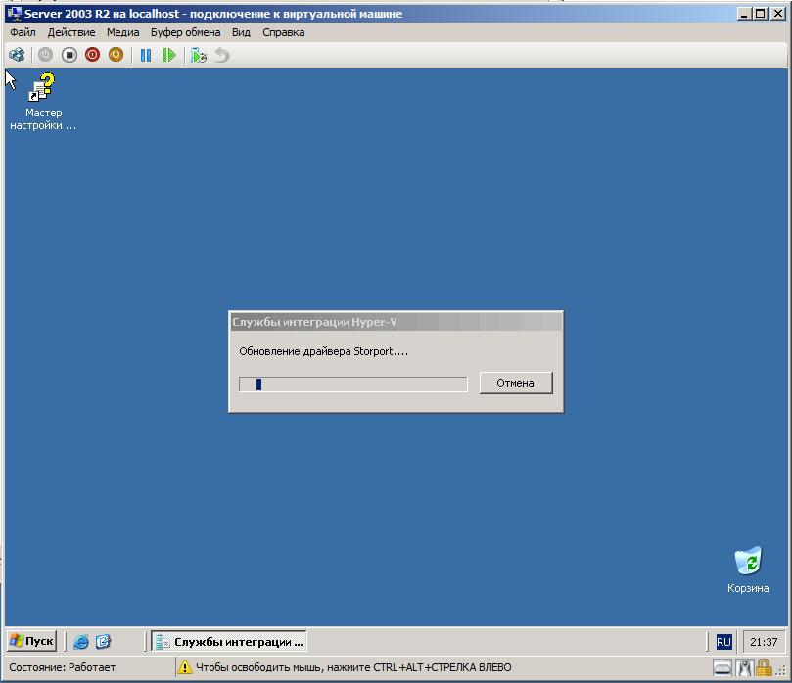Screen dimensions: 792x683
Task: Minimize the virtual machine connection window
Action: (x=743, y=14)
